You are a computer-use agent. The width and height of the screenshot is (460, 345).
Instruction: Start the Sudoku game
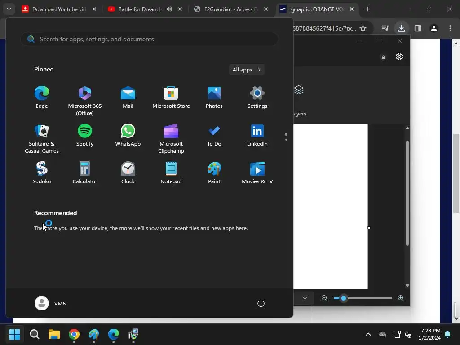(42, 173)
